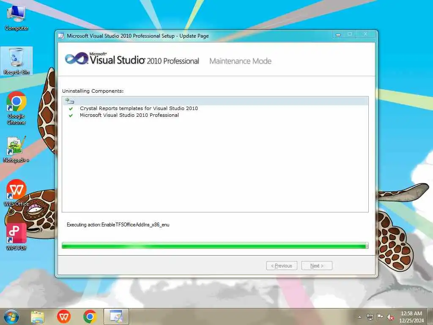Click the Previous button
433x325 pixels.
tap(282, 266)
